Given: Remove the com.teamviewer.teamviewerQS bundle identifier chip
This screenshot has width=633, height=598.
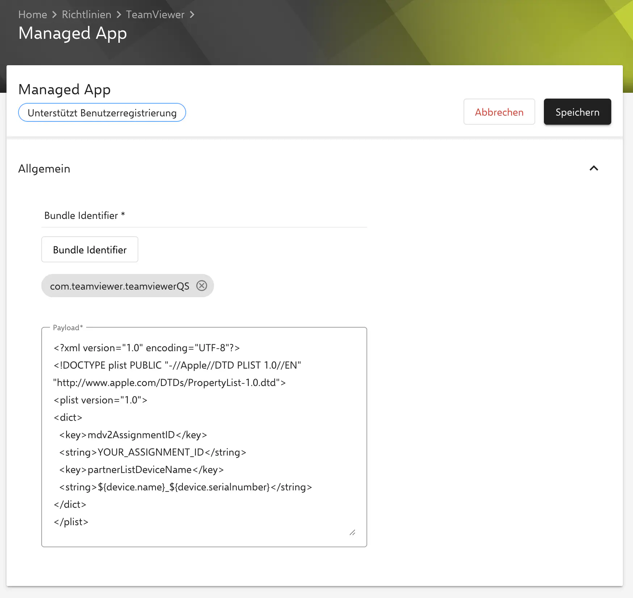Looking at the screenshot, I should pos(202,286).
